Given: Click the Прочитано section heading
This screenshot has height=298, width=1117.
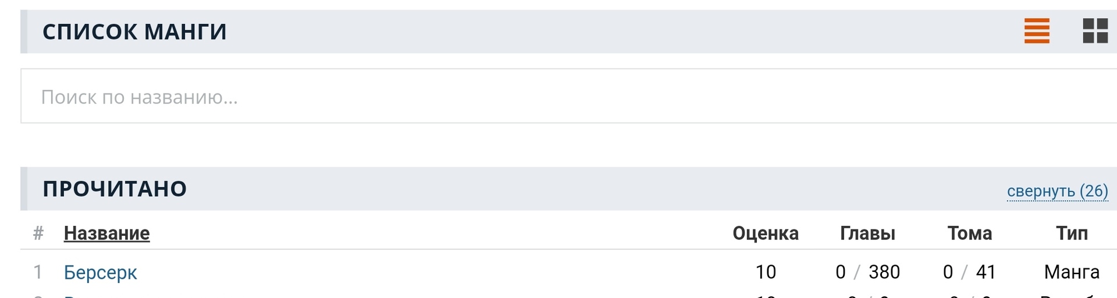Looking at the screenshot, I should coord(115,189).
